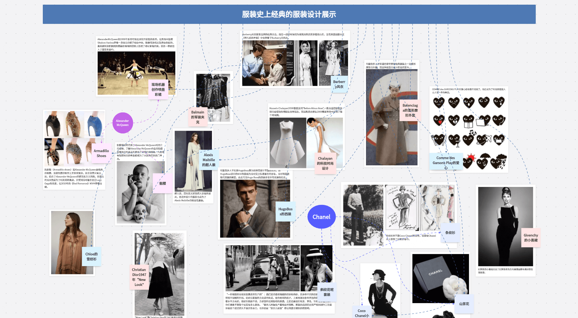Click the Burberry风衣 label
Screen dimensions: 578x318
(339, 84)
